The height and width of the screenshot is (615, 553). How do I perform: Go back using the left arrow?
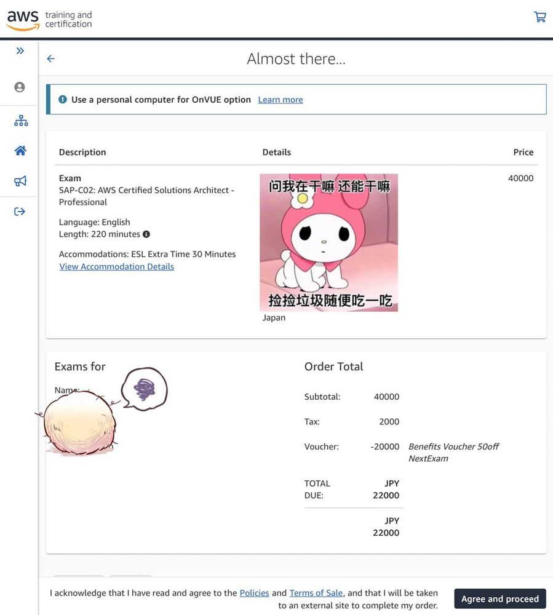[50, 59]
